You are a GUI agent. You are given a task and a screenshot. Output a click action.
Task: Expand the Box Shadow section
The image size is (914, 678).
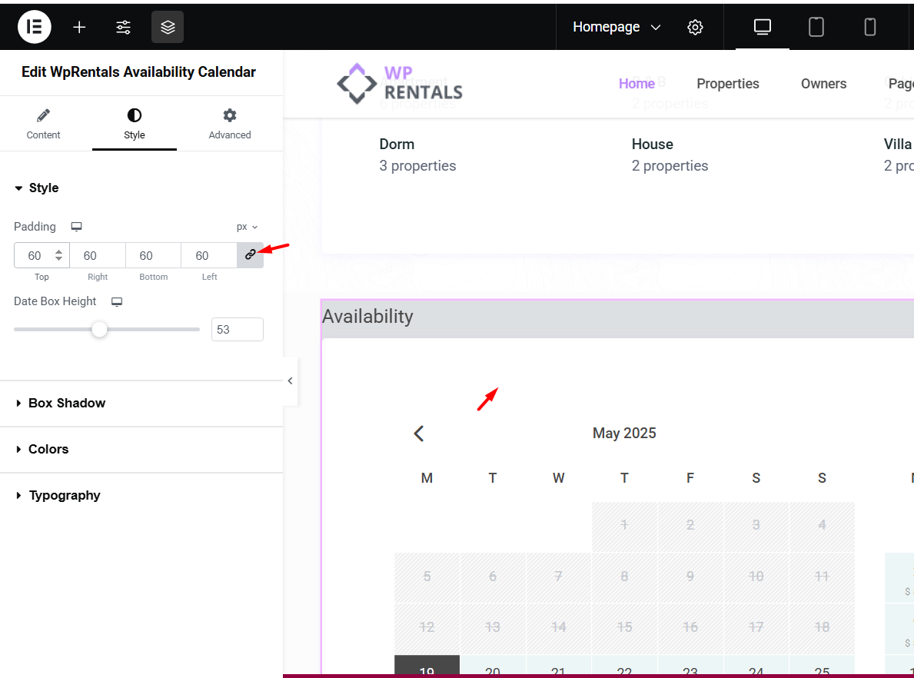(67, 403)
